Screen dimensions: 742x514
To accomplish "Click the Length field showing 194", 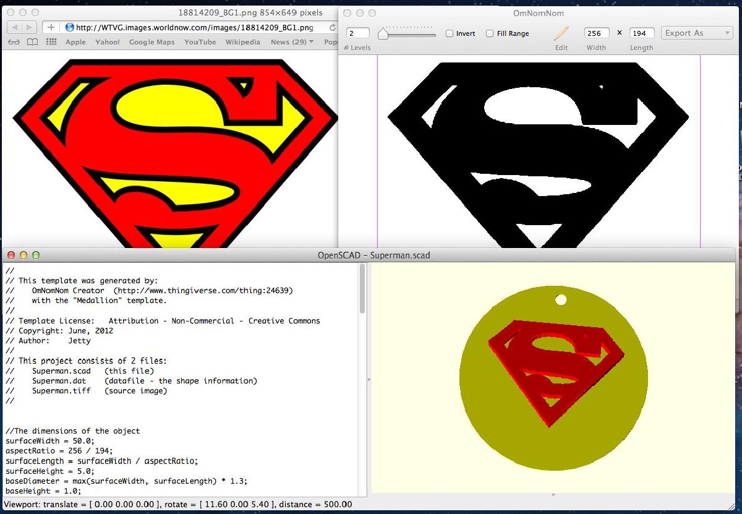I will (642, 33).
